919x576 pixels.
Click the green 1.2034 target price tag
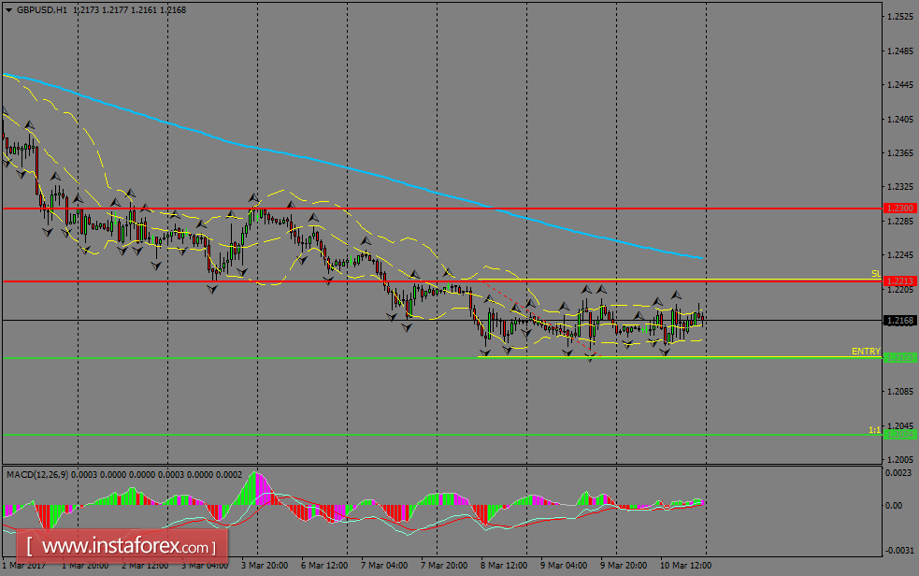pos(898,433)
